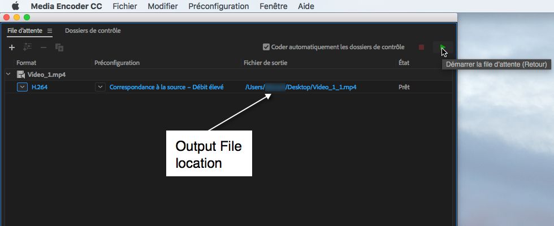Switch to File d'attente tab
The width and height of the screenshot is (554, 226).
tap(25, 31)
